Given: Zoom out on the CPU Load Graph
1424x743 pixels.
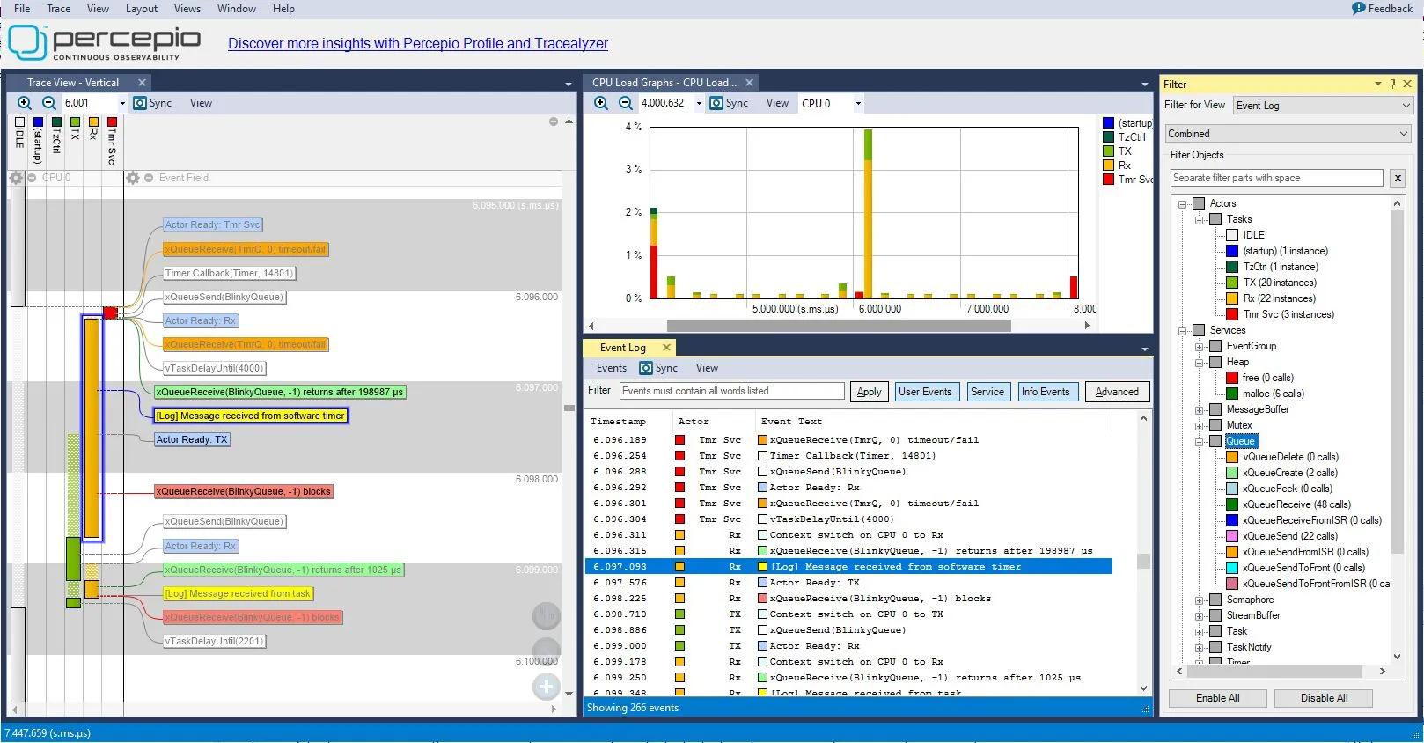Looking at the screenshot, I should point(626,103).
